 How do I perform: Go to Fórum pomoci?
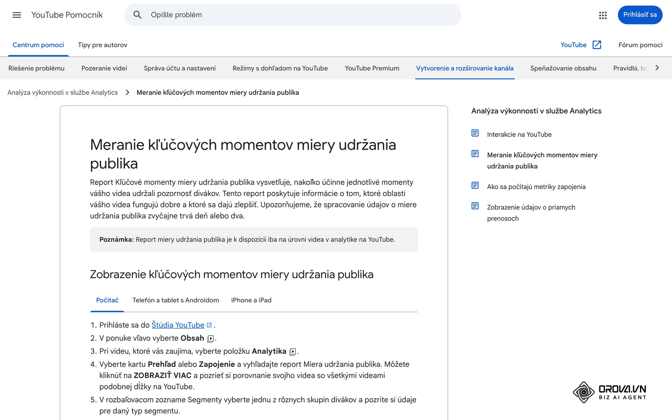pyautogui.click(x=640, y=45)
